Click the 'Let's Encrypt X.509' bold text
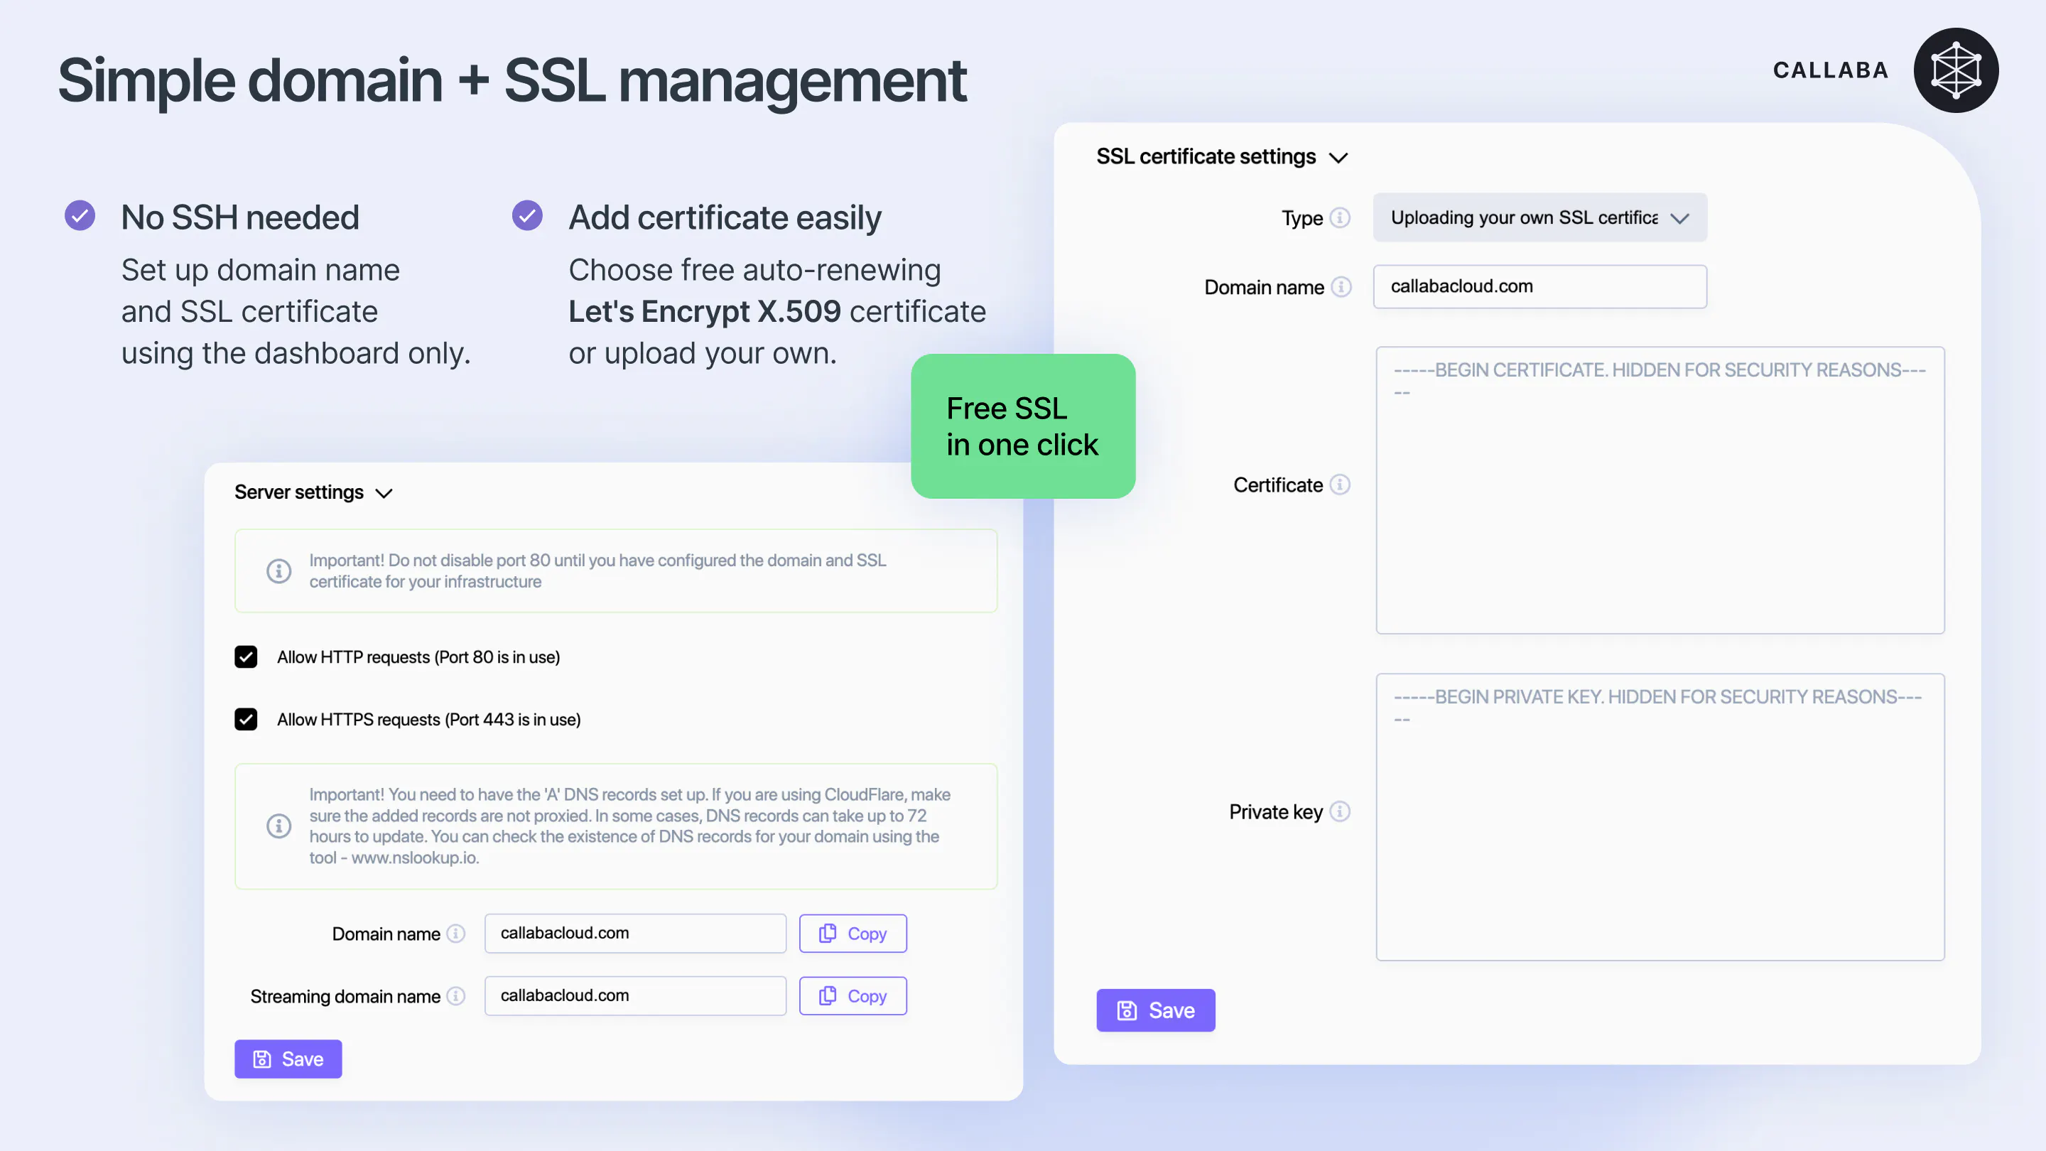This screenshot has width=2046, height=1151. 705,311
